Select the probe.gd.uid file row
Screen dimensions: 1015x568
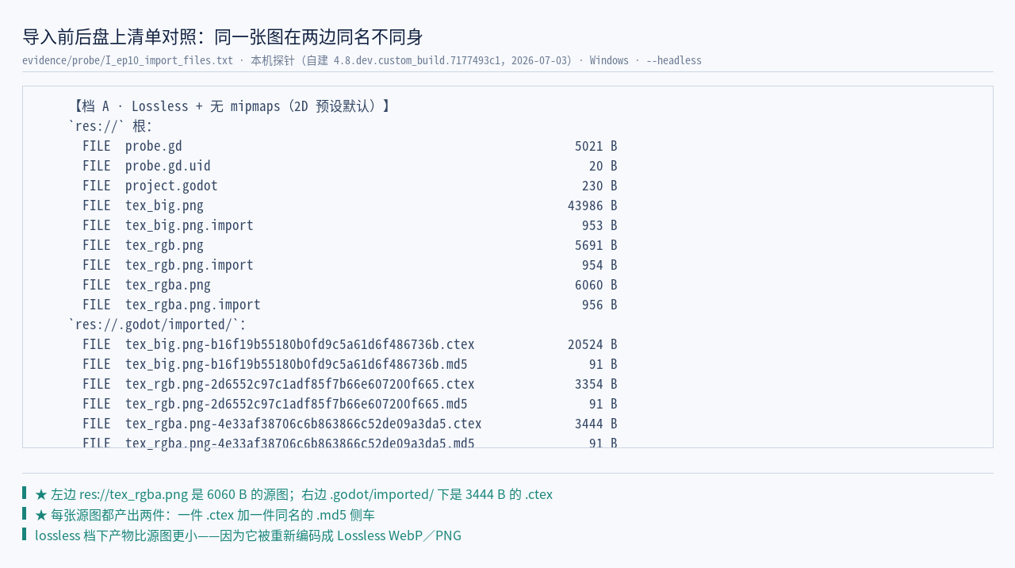click(x=350, y=166)
